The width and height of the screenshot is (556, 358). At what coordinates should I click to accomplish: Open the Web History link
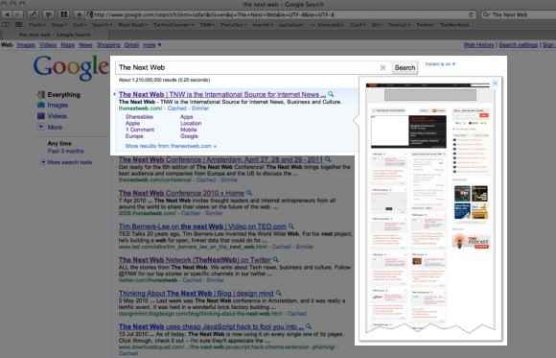[478, 45]
